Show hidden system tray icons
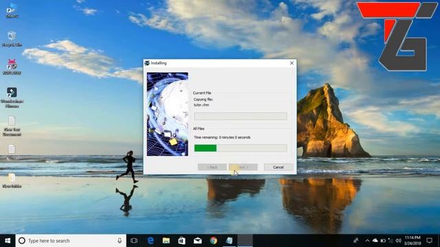This screenshot has width=440, height=247. [x=367, y=241]
